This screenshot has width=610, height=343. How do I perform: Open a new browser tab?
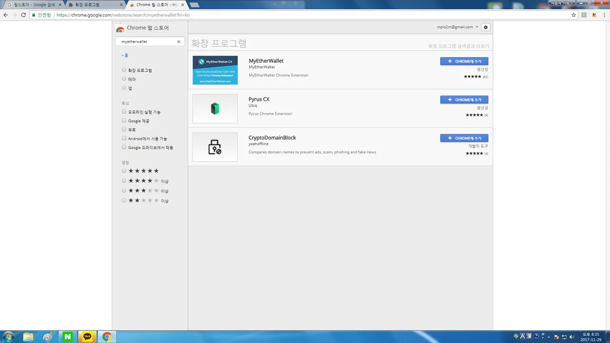tap(194, 5)
